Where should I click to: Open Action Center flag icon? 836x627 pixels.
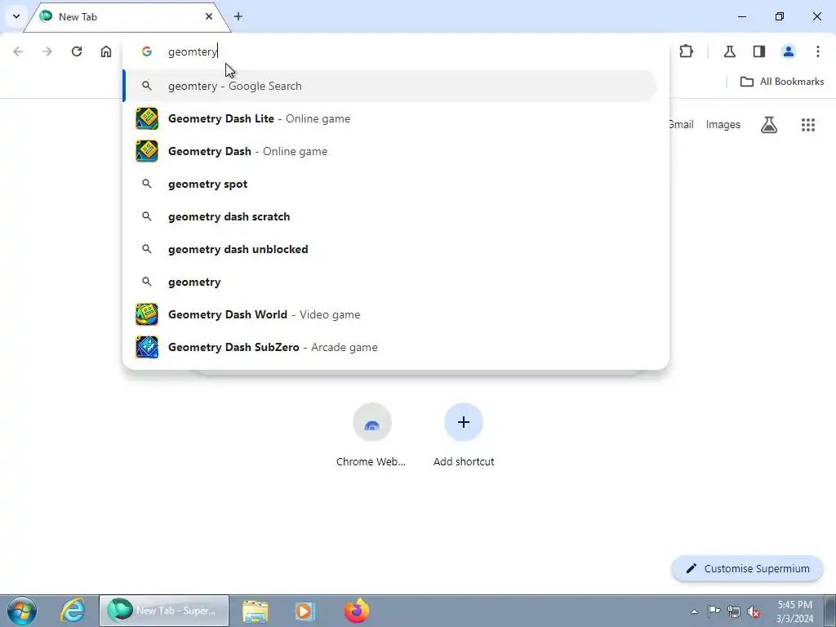(x=714, y=611)
